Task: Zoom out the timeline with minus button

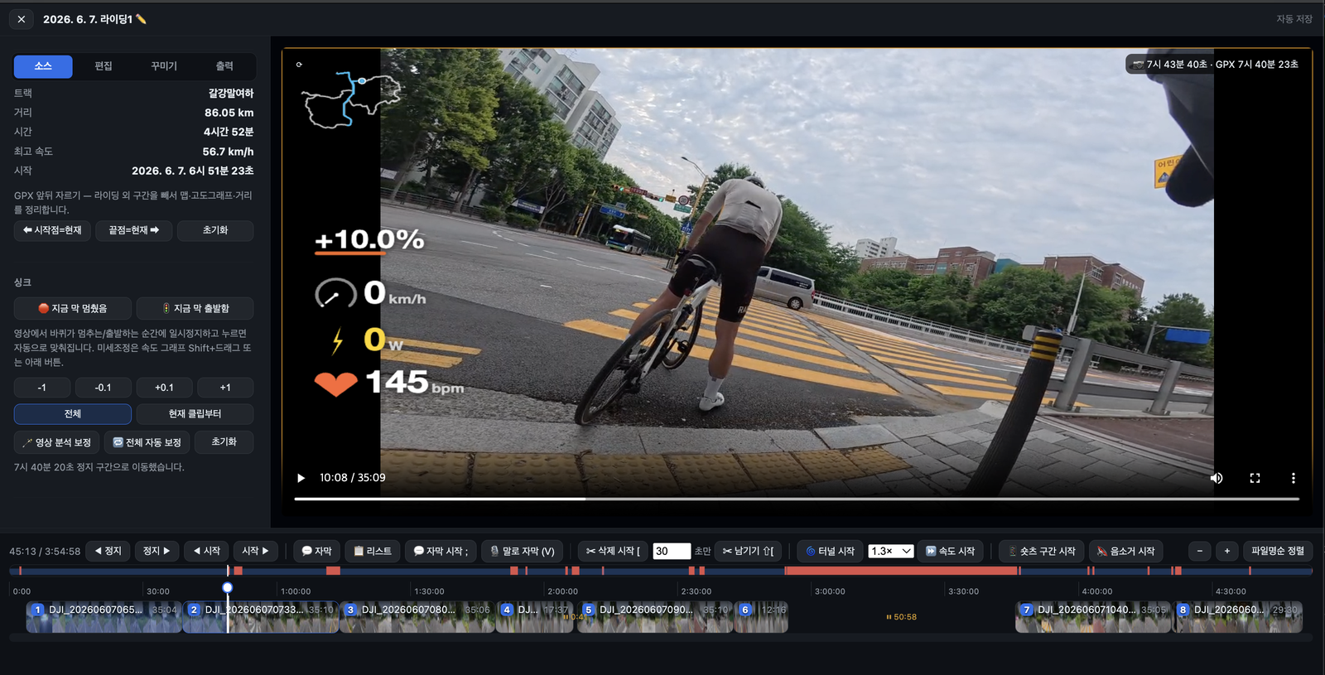Action: point(1200,551)
